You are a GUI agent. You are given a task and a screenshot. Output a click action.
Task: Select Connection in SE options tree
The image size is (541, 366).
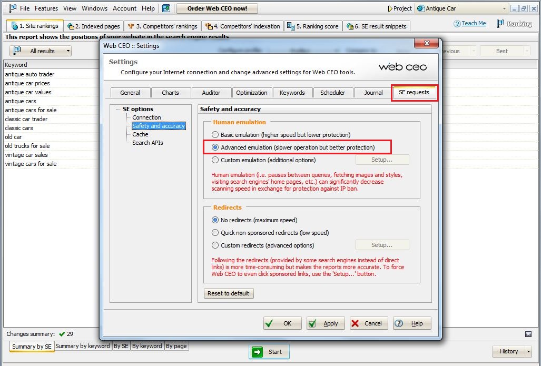[146, 117]
